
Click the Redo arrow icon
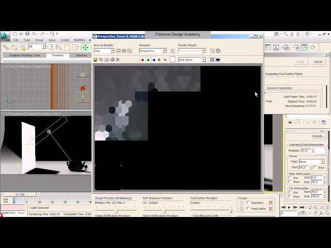pos(42,34)
